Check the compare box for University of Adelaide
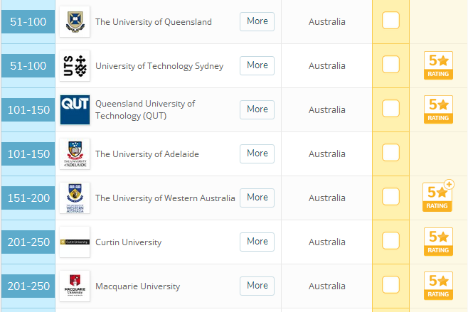 390,152
